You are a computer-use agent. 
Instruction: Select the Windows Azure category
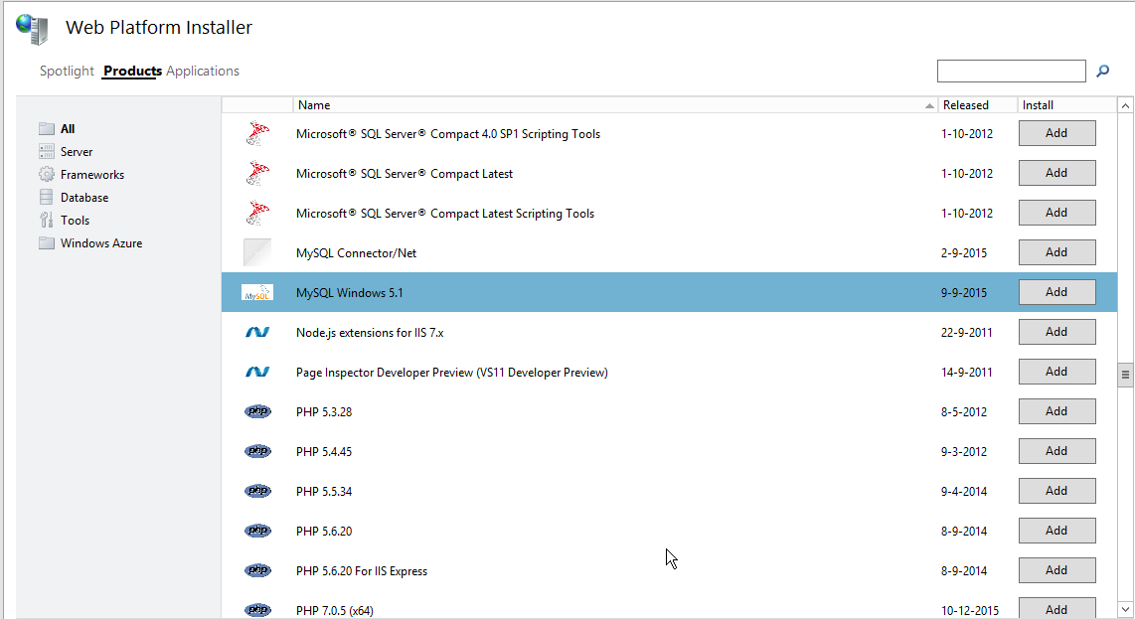point(101,243)
